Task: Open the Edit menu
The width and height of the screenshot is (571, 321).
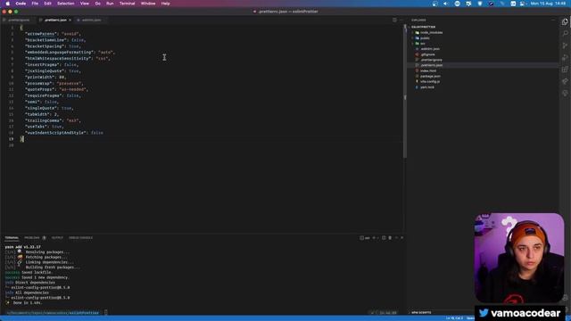Action: [x=47, y=4]
